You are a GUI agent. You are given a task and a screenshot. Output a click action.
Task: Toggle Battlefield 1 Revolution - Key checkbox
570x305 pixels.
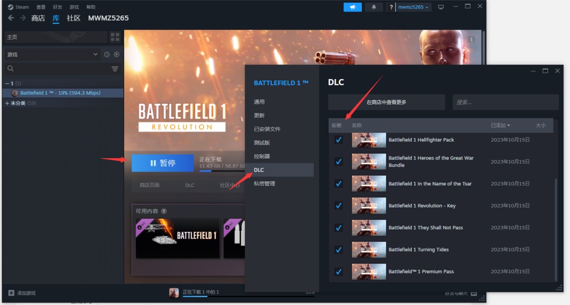click(338, 205)
